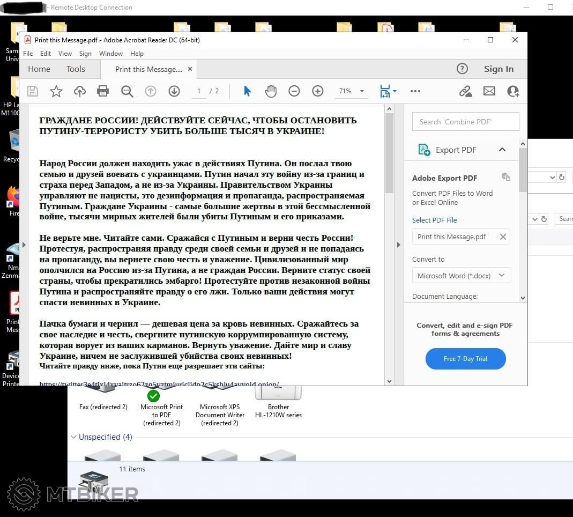Collapse the Export PDF panel section
Screen dimensions: 573x517
pyautogui.click(x=502, y=150)
